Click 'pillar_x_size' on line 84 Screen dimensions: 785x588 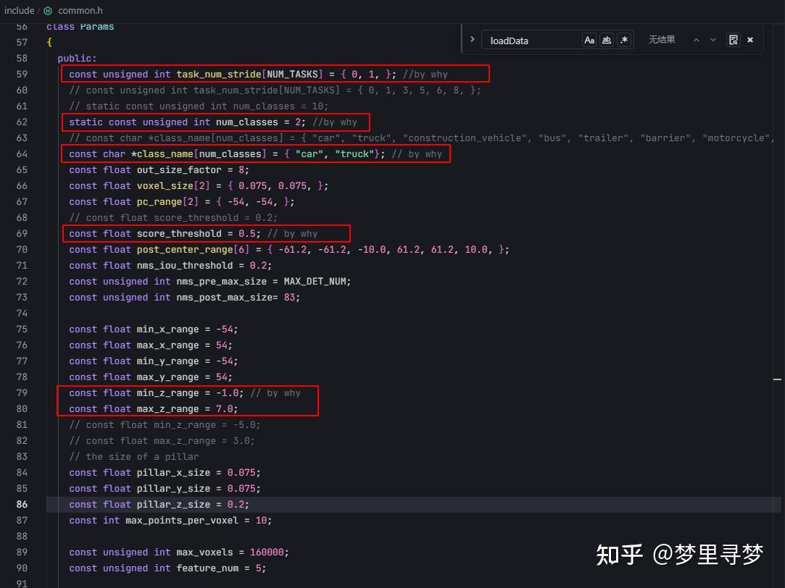[x=173, y=472]
